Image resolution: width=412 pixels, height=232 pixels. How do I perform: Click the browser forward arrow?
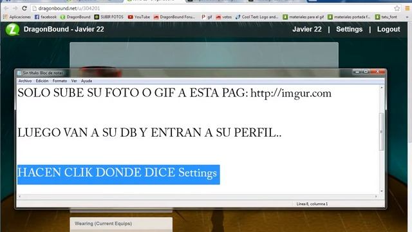[x=15, y=8]
